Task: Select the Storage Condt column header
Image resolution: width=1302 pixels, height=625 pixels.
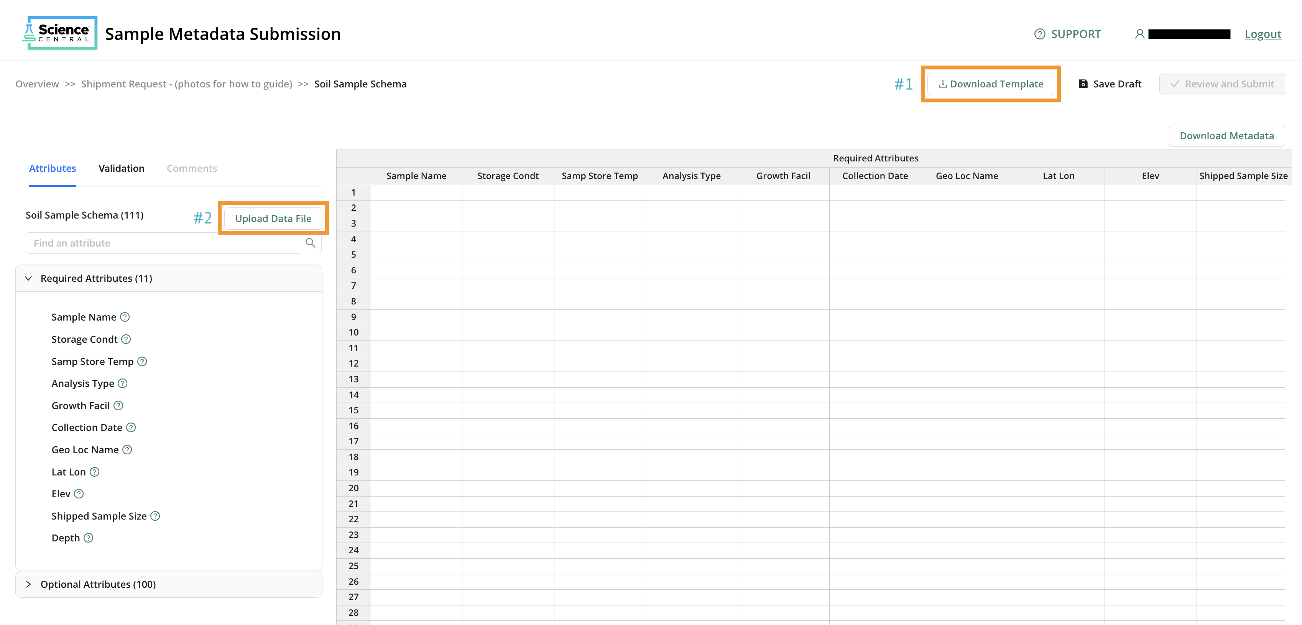Action: pyautogui.click(x=508, y=176)
